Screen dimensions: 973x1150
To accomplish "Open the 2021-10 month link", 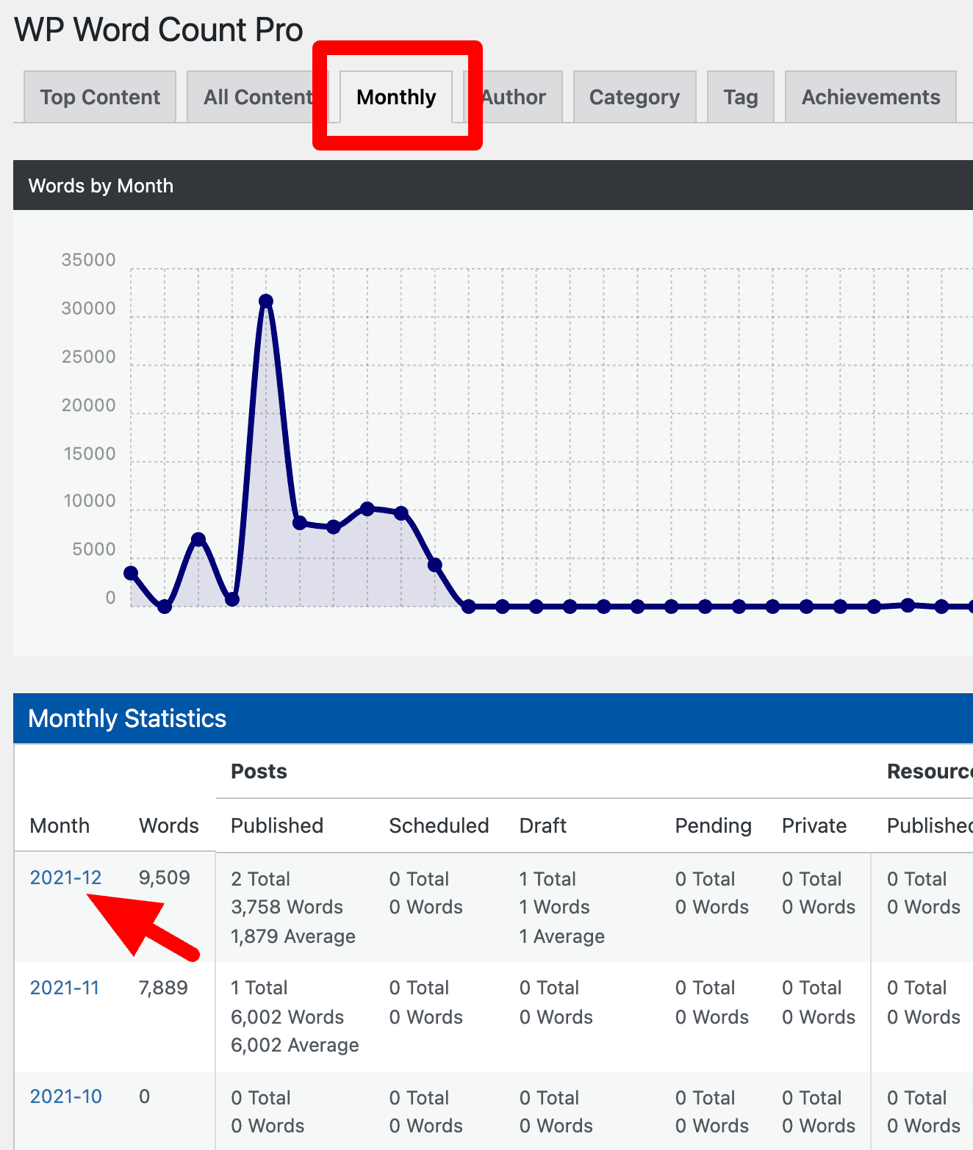I will pyautogui.click(x=65, y=1096).
